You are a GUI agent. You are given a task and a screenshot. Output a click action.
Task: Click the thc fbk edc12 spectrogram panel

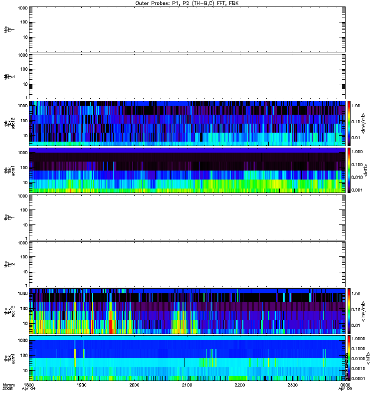click(x=187, y=311)
